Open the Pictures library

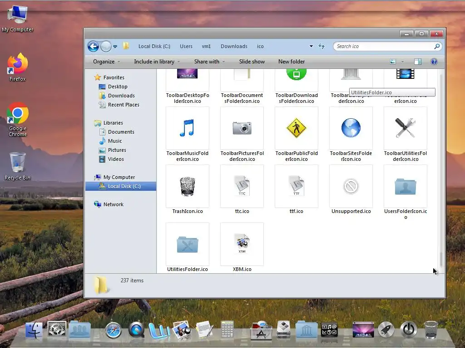[x=117, y=150]
